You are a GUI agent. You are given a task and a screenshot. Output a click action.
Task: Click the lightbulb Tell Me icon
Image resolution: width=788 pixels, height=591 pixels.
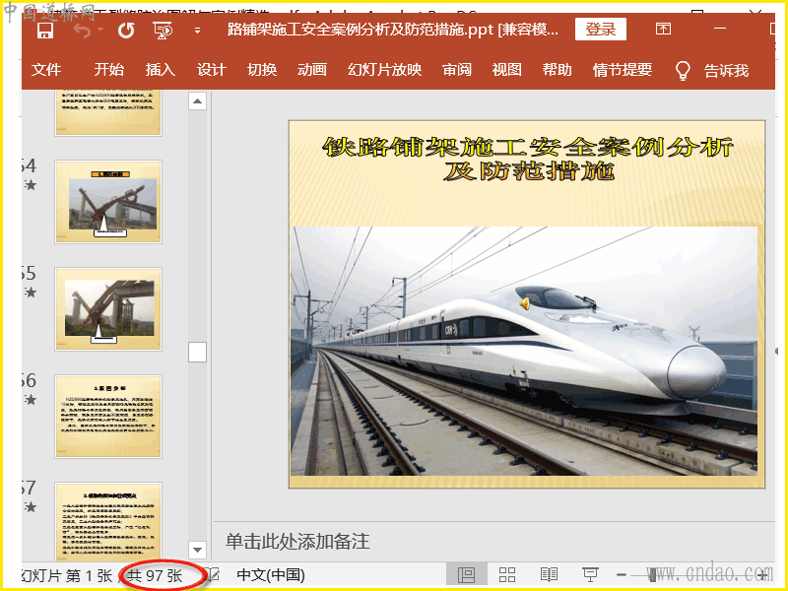(683, 70)
